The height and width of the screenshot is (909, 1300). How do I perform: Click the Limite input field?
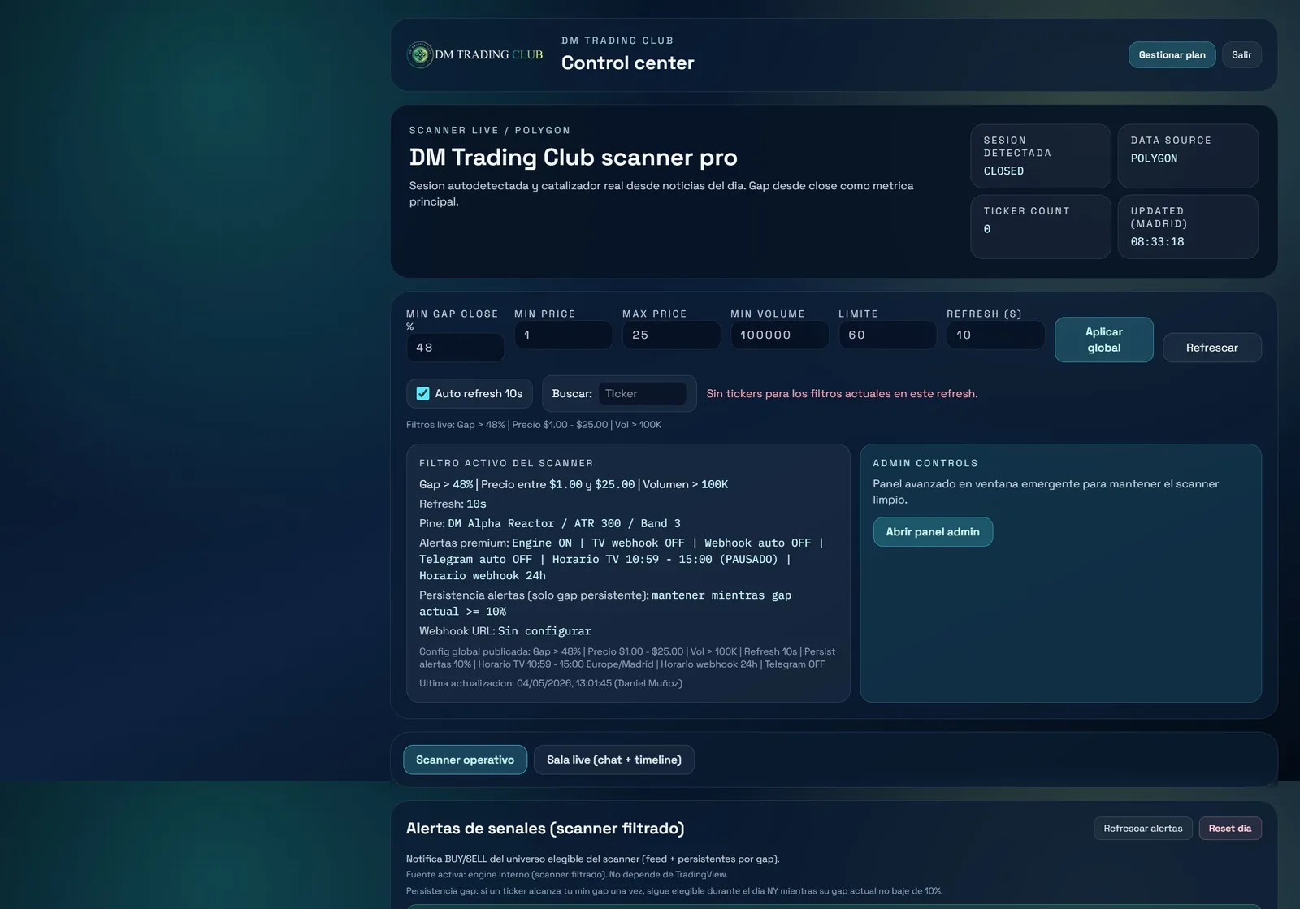pyautogui.click(x=887, y=335)
